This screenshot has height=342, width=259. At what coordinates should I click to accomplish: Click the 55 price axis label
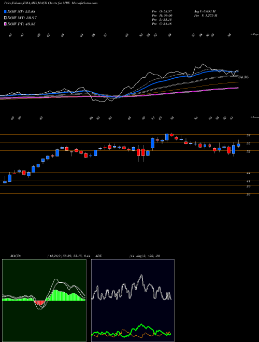(248, 144)
